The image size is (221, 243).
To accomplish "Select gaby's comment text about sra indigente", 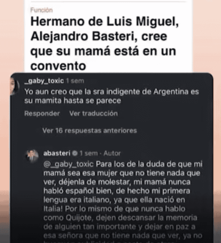I will click(x=112, y=96).
